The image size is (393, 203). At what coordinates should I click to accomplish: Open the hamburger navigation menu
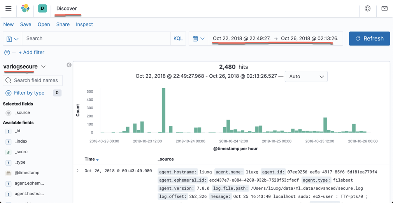point(8,8)
